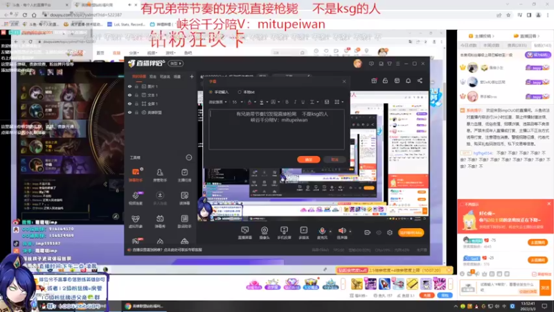Expand the speaker options arrow
This screenshot has width=554, height=312.
coord(350,232)
